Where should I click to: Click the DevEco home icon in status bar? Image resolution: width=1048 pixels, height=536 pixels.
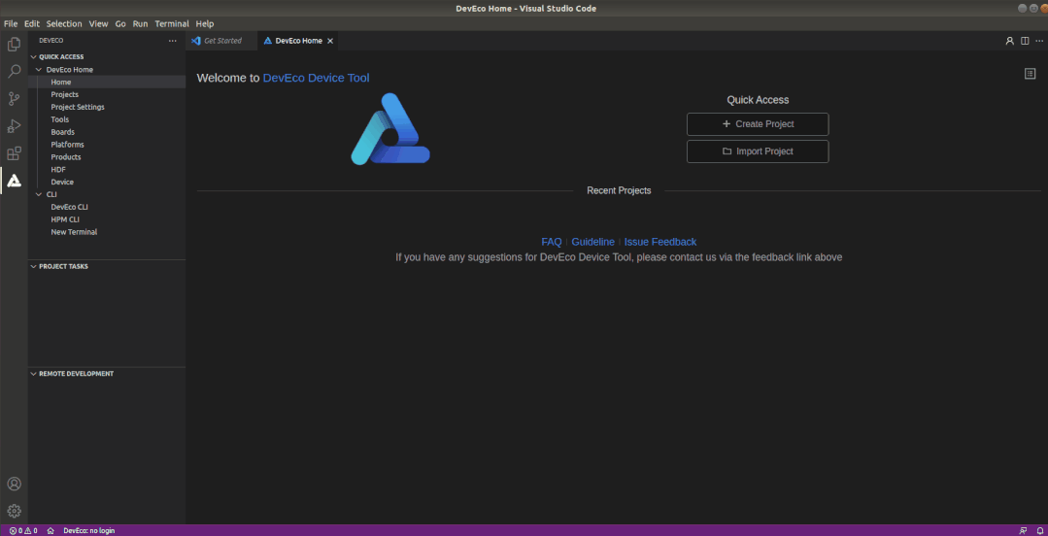click(x=51, y=531)
